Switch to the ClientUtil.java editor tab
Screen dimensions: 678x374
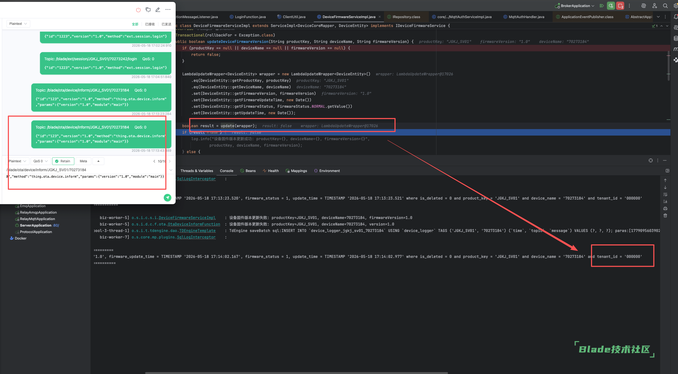pos(291,17)
